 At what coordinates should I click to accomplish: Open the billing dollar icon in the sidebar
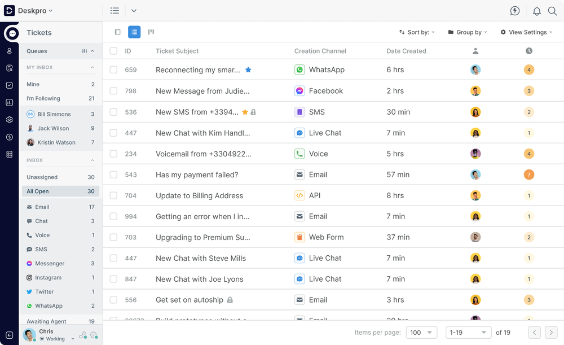[x=9, y=137]
